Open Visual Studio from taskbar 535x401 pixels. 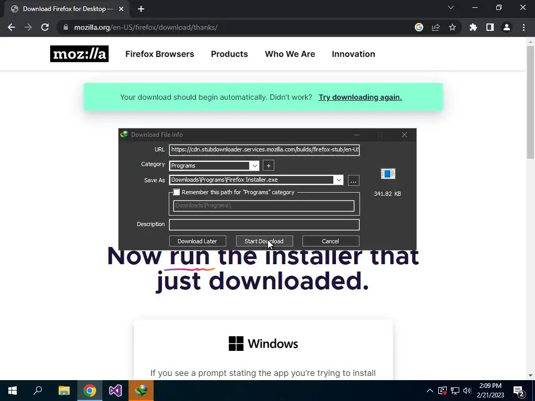point(115,391)
